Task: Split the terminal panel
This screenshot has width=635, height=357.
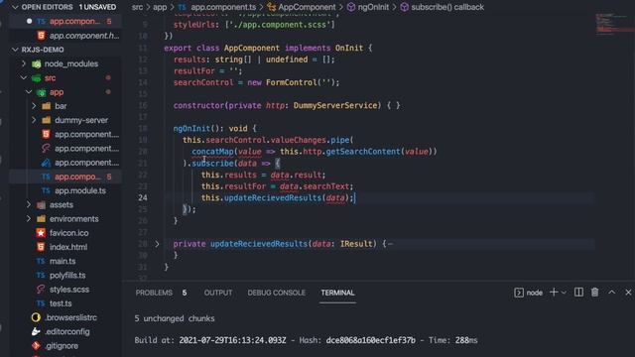Action: pyautogui.click(x=578, y=293)
